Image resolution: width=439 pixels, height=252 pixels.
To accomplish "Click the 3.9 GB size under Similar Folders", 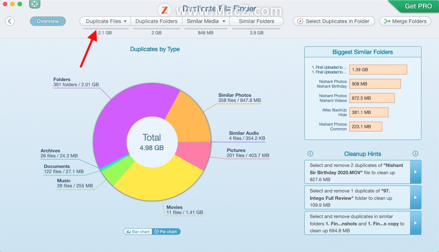I will click(x=256, y=33).
